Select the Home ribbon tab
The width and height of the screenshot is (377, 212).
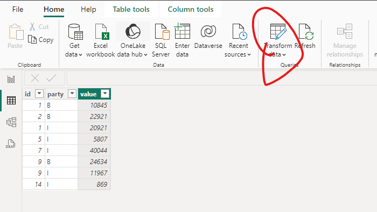pyautogui.click(x=54, y=9)
